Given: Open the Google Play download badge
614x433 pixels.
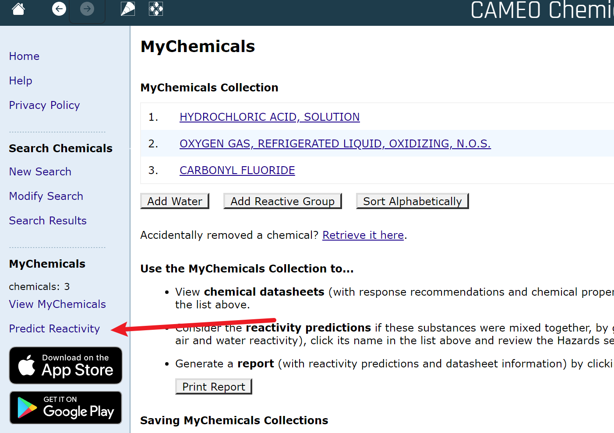Looking at the screenshot, I should tap(66, 408).
